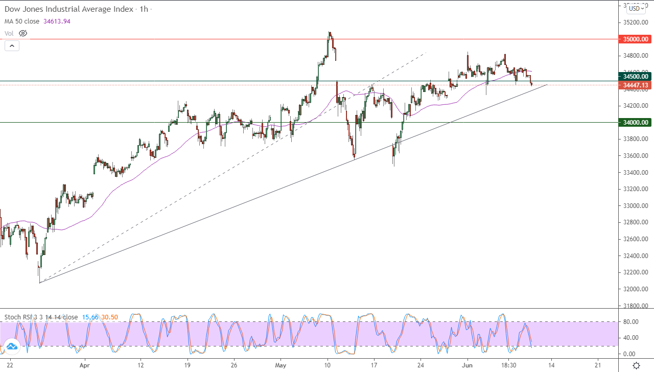Click the Apr label on the time axis
The image size is (654, 372).
pyautogui.click(x=85, y=366)
